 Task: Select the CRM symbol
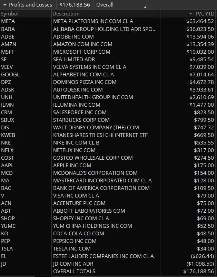(6, 113)
